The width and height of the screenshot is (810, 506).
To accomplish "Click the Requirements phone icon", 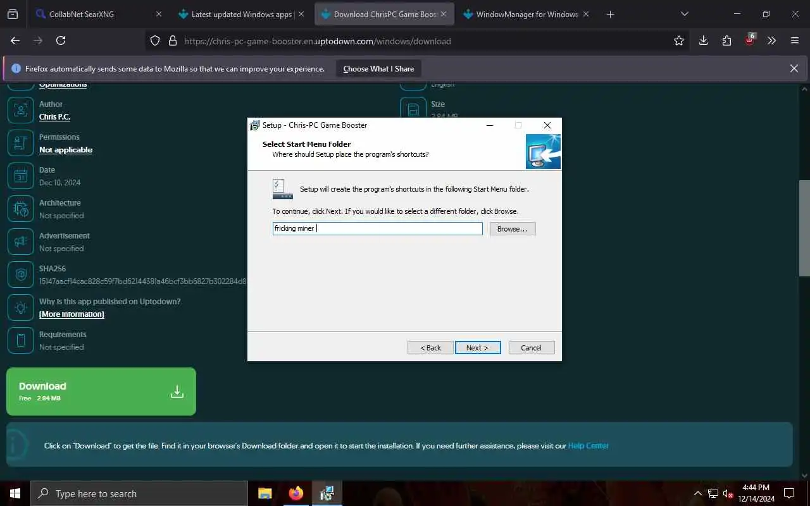I will pos(20,340).
